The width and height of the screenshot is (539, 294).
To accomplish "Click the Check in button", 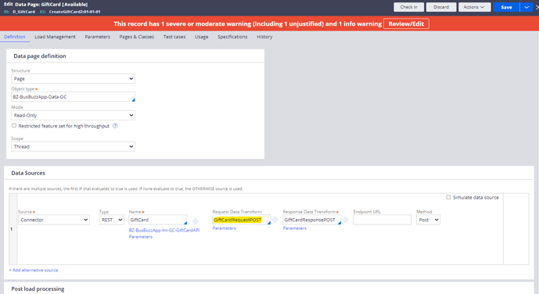I will 408,7.
